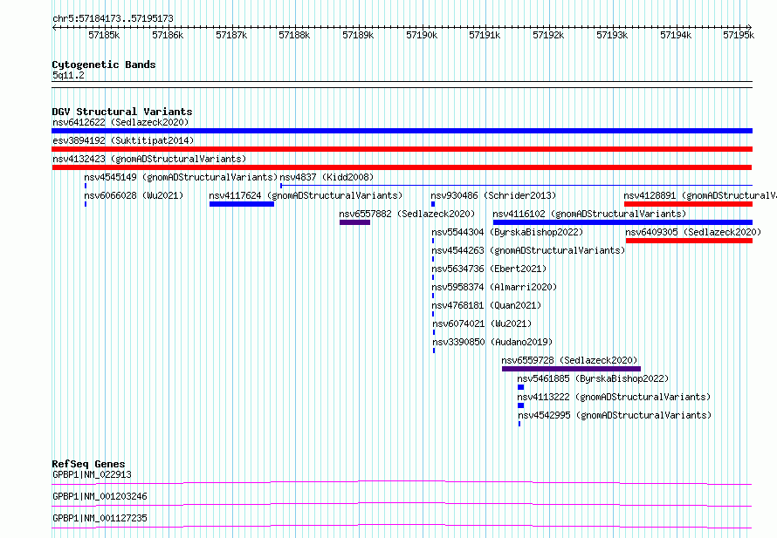Select the nsv6409305 red variant bar
Image resolution: width=777 pixels, height=538 pixels.
pyautogui.click(x=690, y=241)
